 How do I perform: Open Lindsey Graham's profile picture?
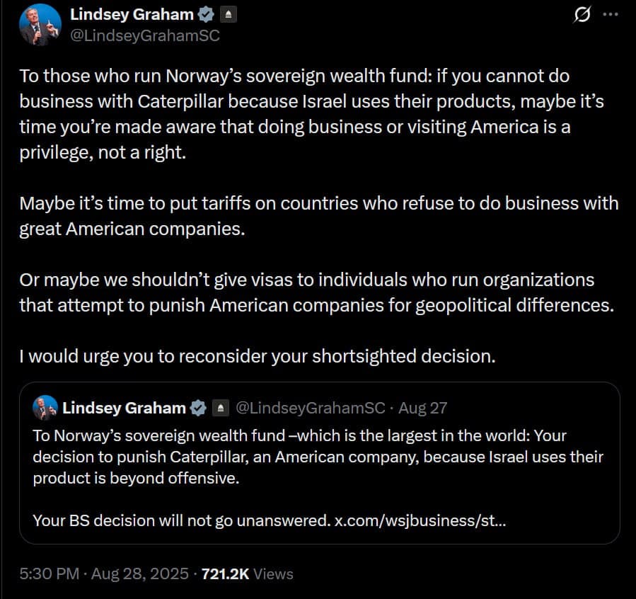tap(40, 21)
